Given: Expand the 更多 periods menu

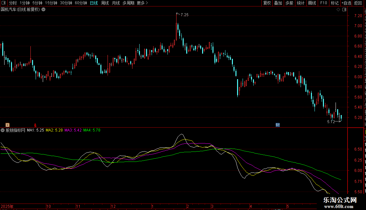Looking at the screenshot, I should pyautogui.click(x=142, y=3).
